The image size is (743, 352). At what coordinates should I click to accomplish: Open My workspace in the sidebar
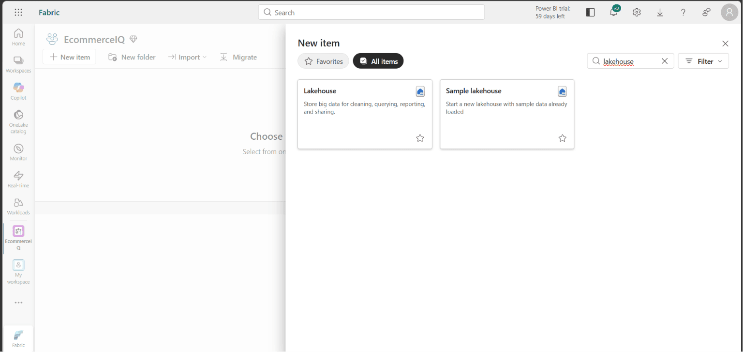18,272
